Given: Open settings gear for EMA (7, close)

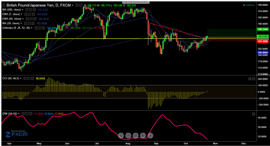Looking at the screenshot, I should [30, 14].
